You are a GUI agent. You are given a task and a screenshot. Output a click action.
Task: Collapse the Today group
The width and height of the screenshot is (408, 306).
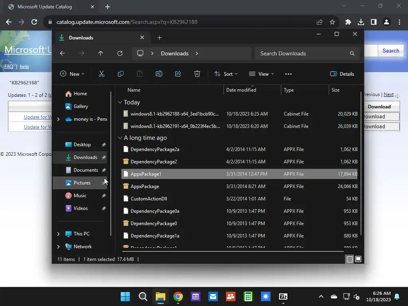click(120, 102)
